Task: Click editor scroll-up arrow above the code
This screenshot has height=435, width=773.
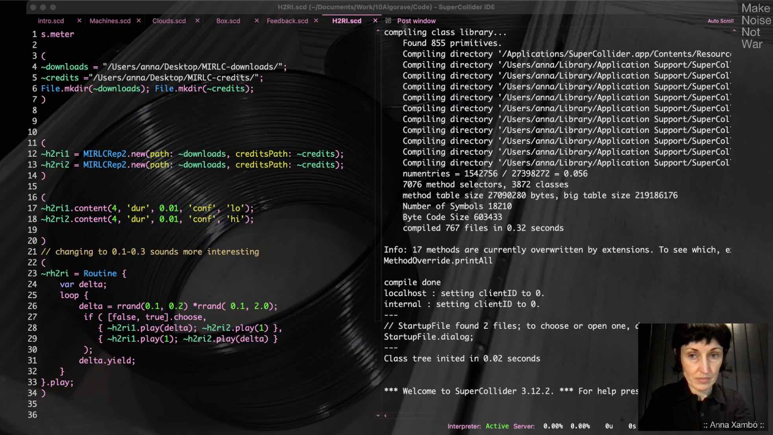Action: point(378,31)
